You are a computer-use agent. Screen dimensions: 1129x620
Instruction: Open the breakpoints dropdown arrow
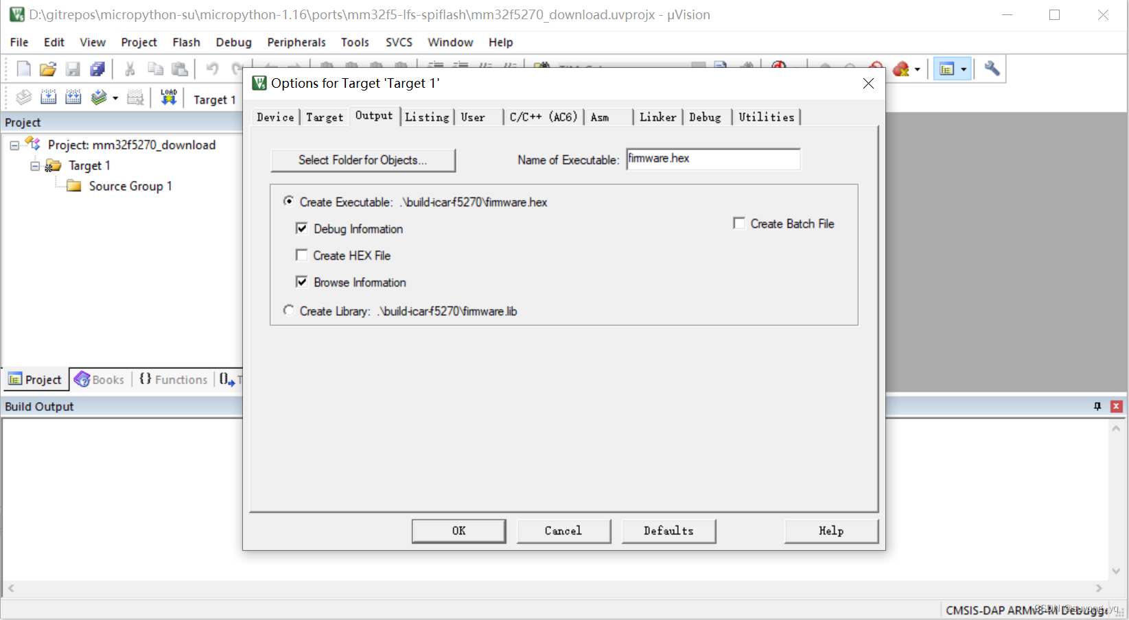tap(918, 69)
